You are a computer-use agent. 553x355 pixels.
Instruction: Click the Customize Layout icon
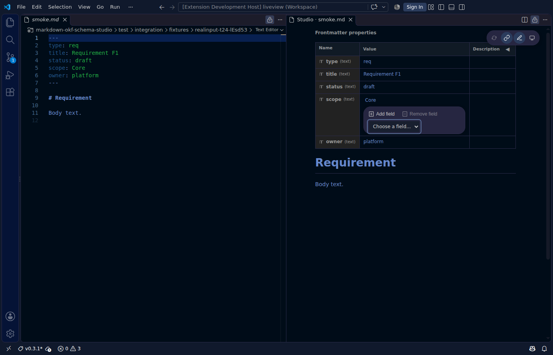tap(431, 7)
